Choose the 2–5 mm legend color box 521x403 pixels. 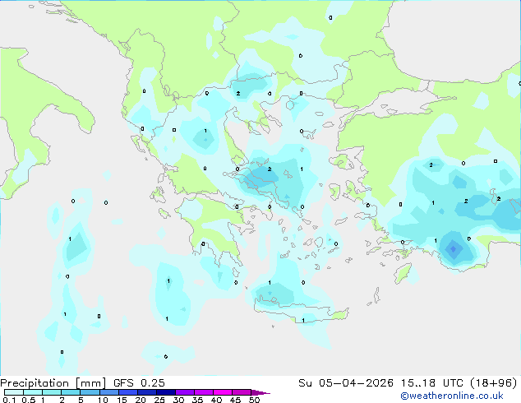click(x=71, y=392)
